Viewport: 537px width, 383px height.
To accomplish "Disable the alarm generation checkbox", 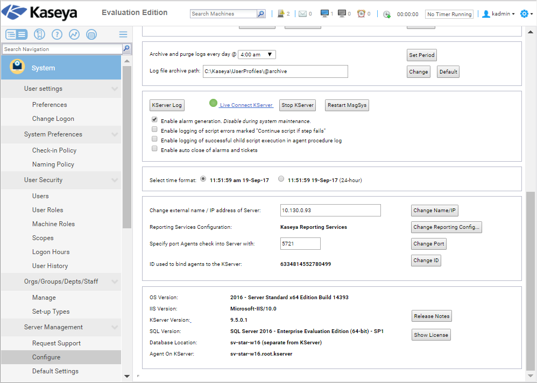I will coord(154,120).
